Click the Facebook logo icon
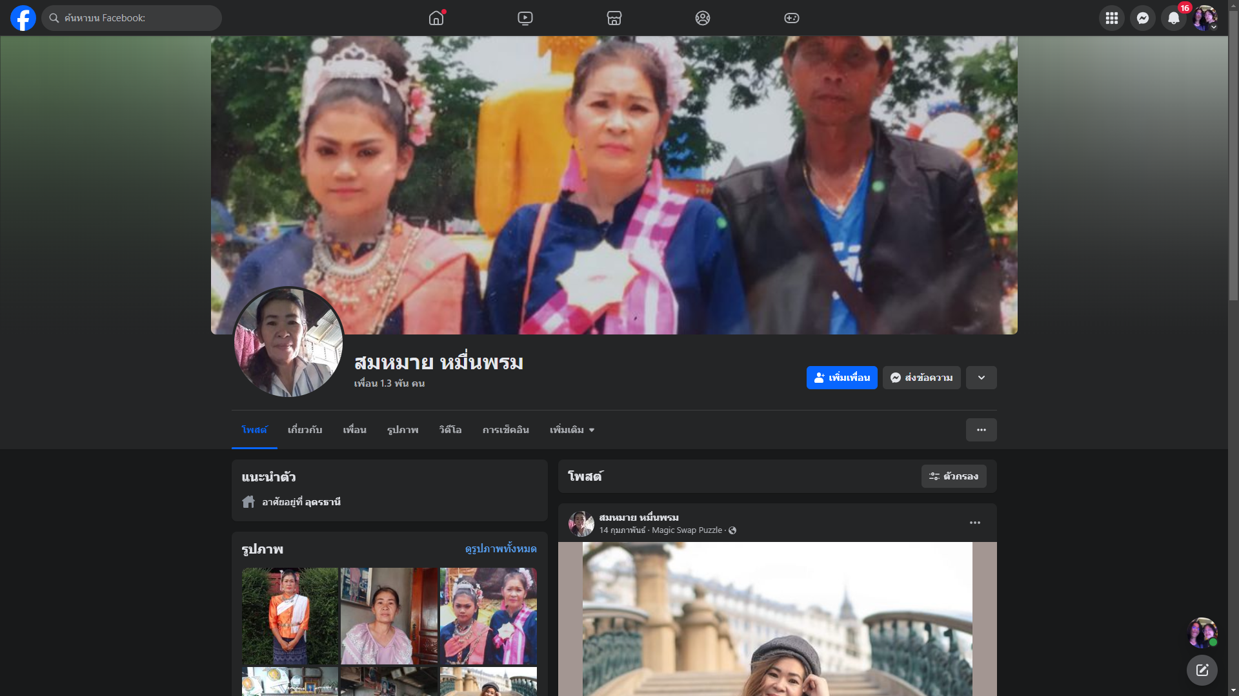 coord(23,18)
